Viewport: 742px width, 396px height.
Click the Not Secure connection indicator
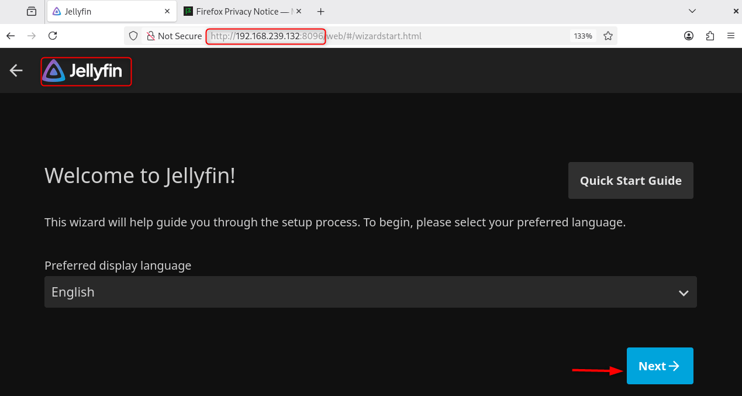coord(174,36)
